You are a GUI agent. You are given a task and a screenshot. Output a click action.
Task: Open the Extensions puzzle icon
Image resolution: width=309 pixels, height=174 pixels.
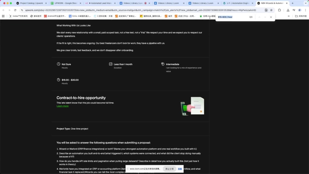pos(279,10)
